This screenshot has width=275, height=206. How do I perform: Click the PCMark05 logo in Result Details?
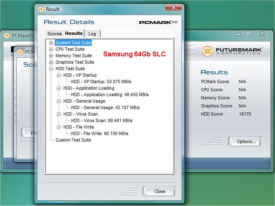coord(158,22)
